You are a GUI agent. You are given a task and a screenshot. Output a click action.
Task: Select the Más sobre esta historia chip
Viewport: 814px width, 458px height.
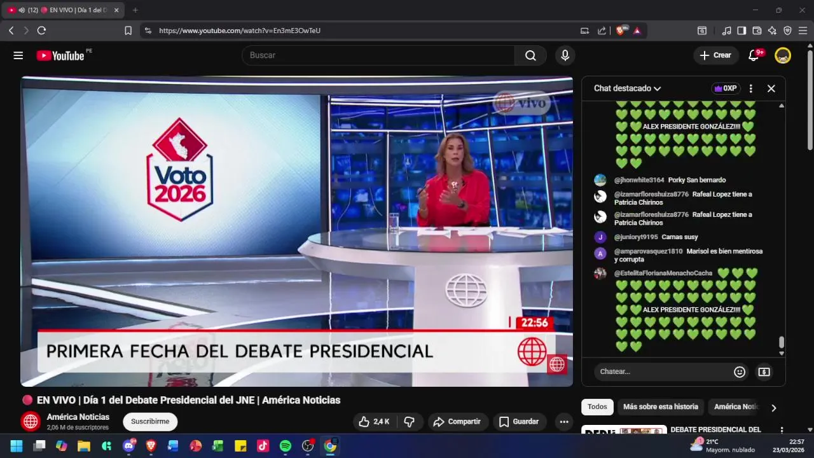[661, 407]
